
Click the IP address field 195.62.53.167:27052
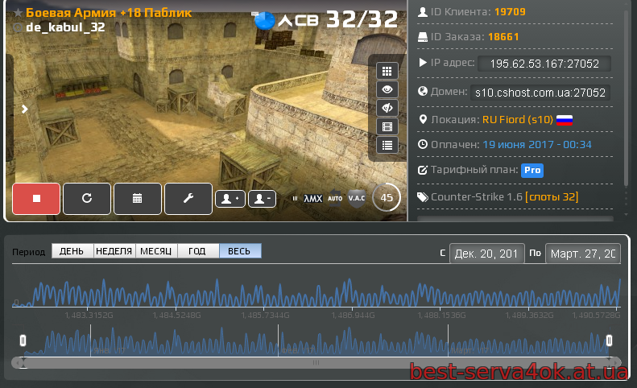[544, 64]
